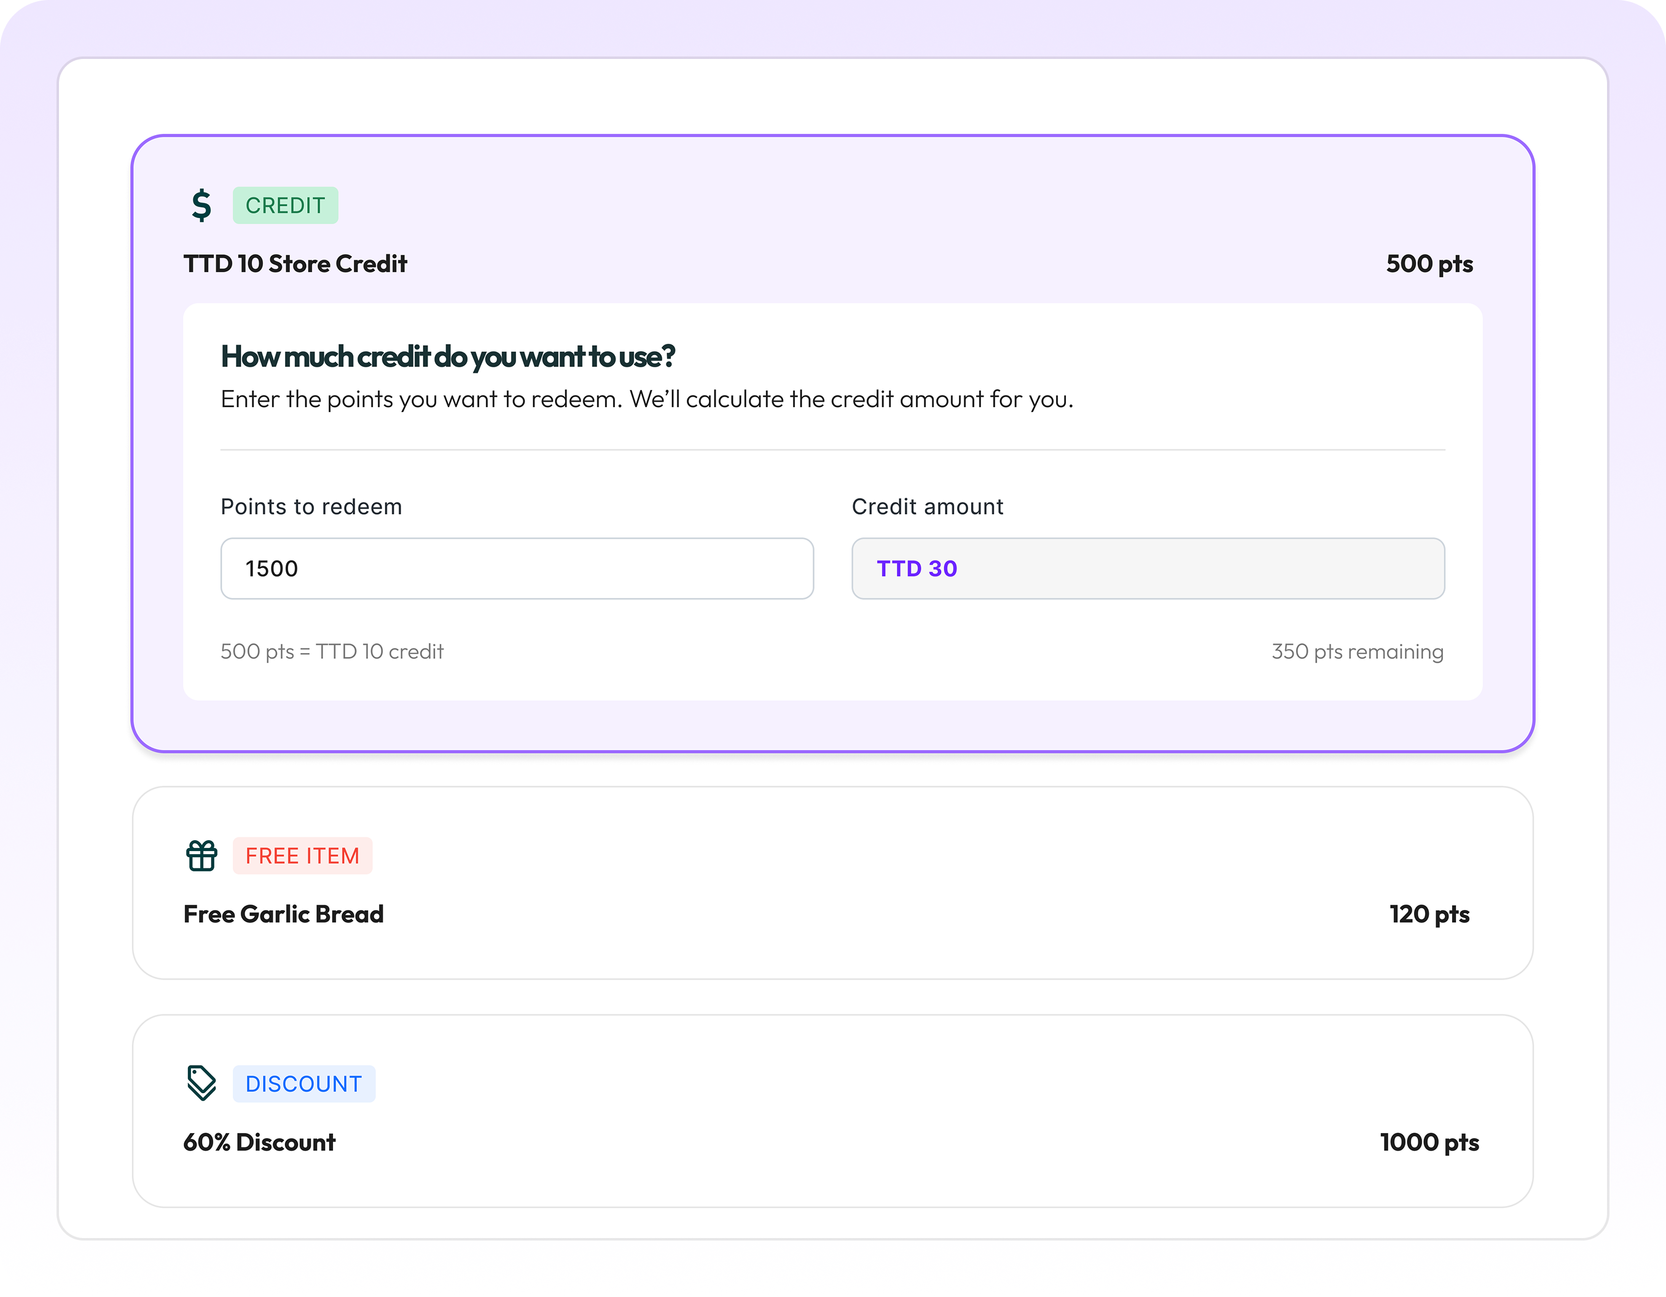This screenshot has height=1297, width=1666.
Task: Click the TTD 10 Store Credit title
Action: point(295,264)
